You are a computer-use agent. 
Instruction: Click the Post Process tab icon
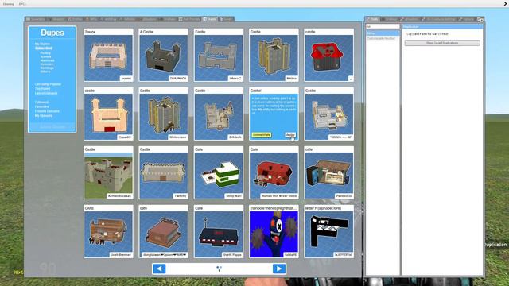coord(181,19)
